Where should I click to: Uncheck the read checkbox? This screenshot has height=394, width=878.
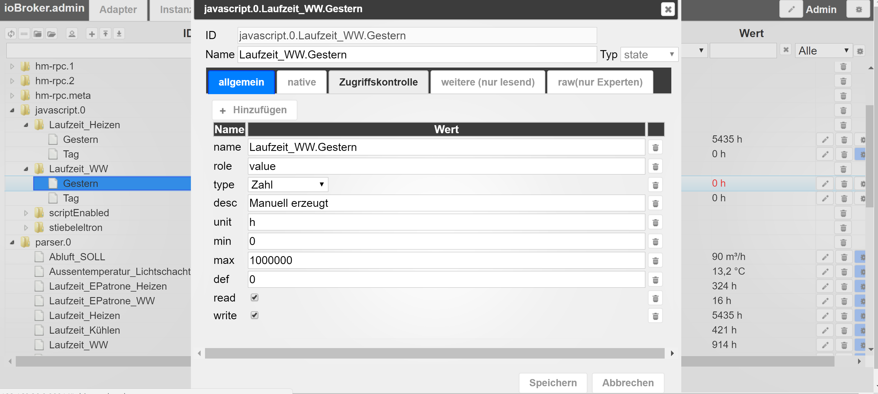[x=254, y=297]
